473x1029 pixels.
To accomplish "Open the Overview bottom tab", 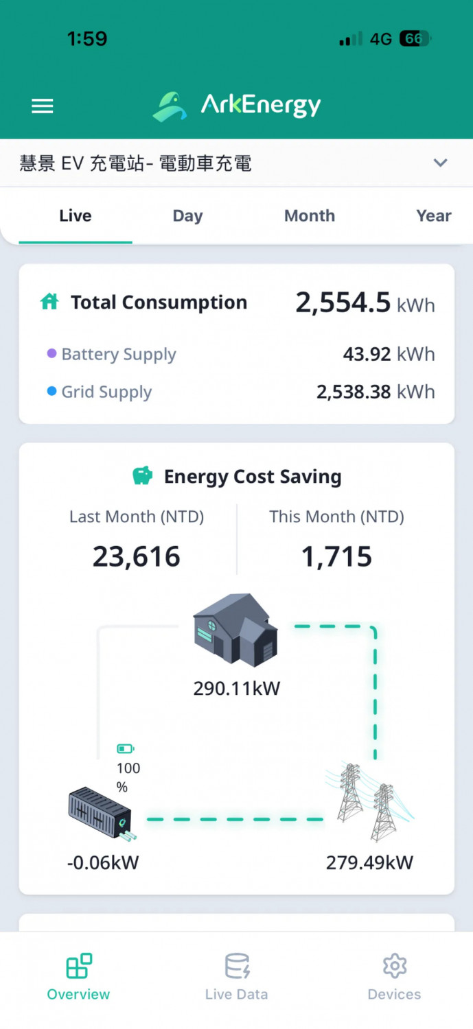I will (78, 975).
